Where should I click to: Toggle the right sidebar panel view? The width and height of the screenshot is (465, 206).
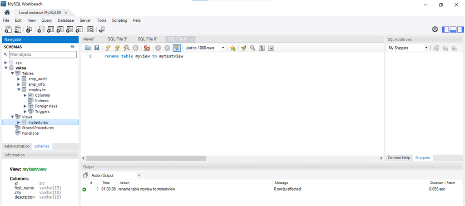click(460, 29)
